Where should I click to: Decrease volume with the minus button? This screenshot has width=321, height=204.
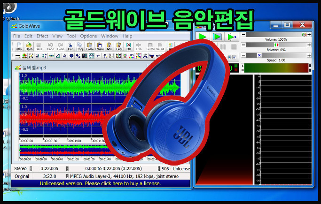pos(243,35)
